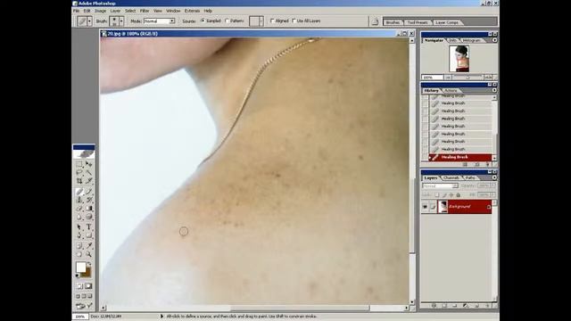
Task: Select the Blur tool
Action: click(x=79, y=217)
